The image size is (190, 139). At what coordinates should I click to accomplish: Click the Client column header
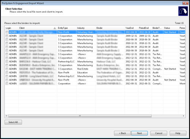(38, 28)
